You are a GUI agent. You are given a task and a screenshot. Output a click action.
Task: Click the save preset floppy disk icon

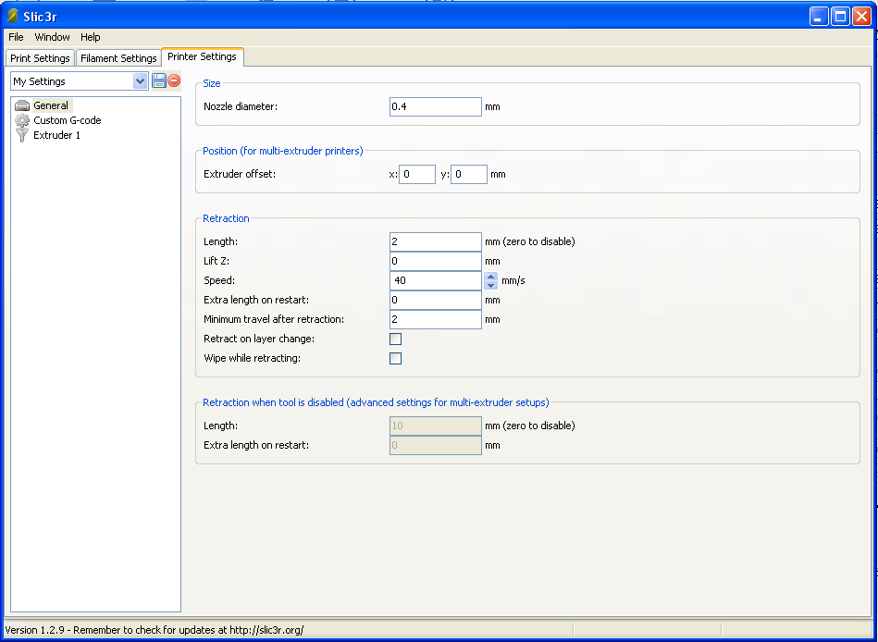pos(159,80)
